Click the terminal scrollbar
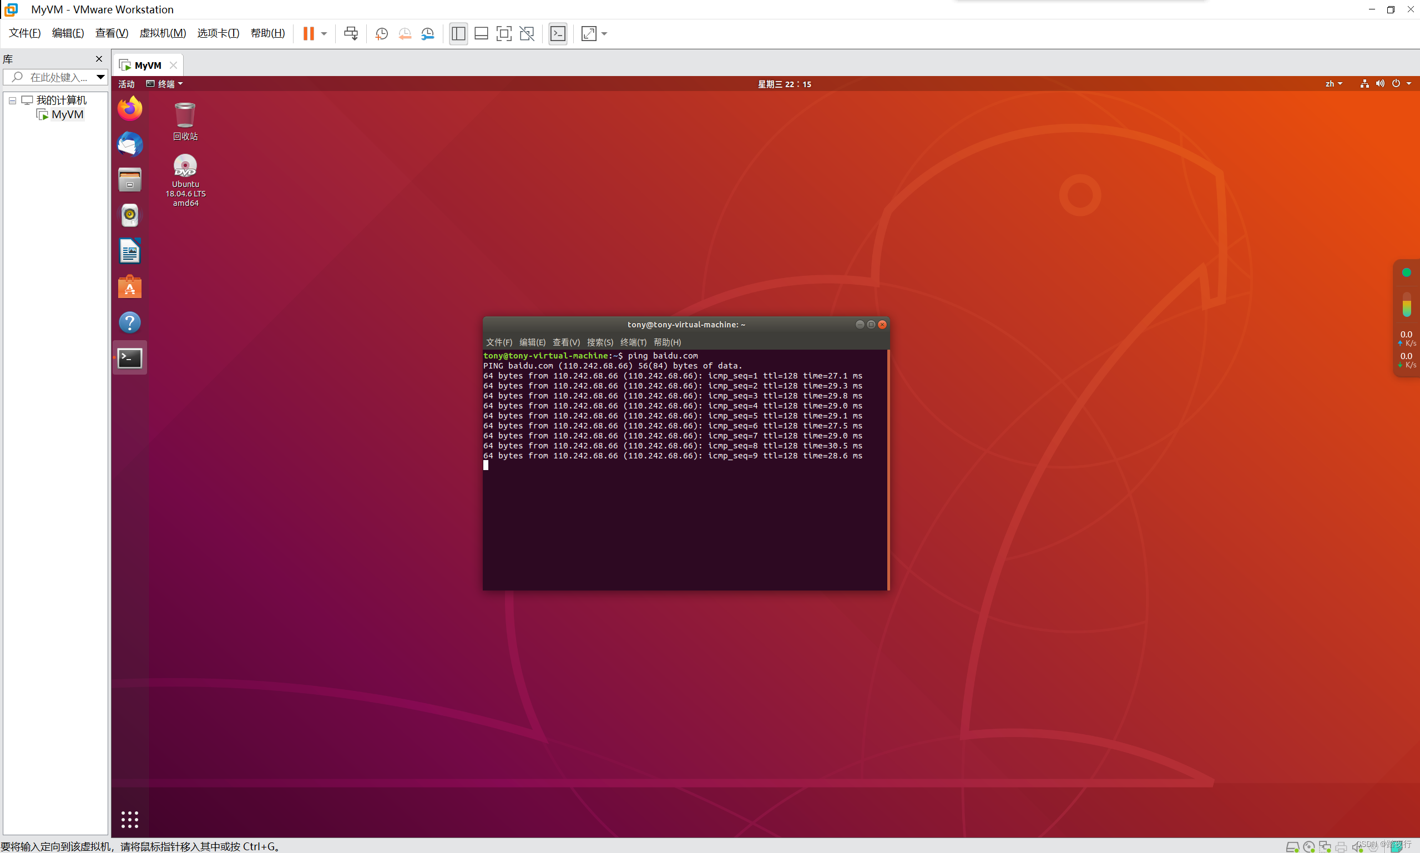1420x853 pixels. coord(888,470)
